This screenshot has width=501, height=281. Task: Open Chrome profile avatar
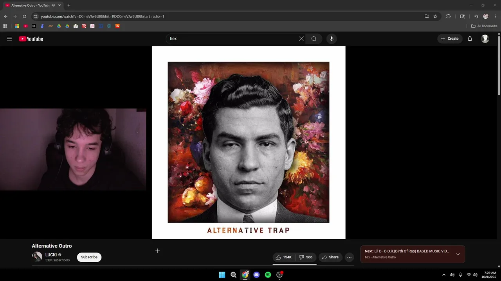(x=486, y=16)
